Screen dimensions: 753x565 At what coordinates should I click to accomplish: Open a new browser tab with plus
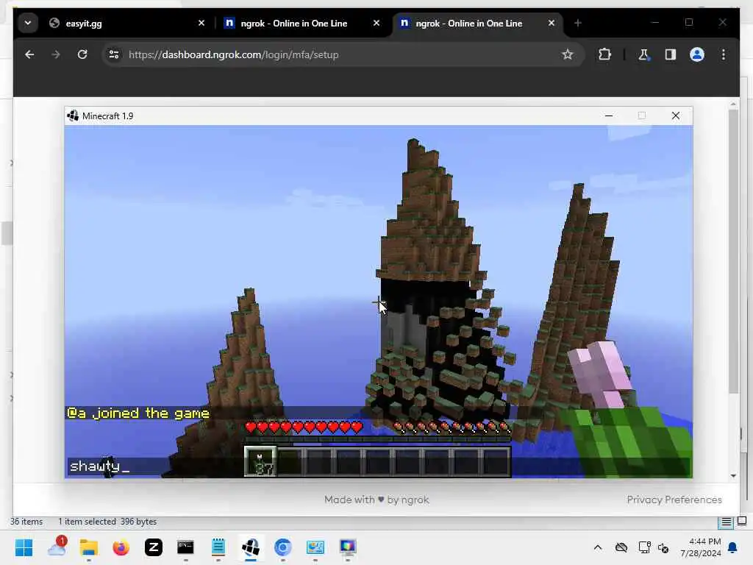578,23
